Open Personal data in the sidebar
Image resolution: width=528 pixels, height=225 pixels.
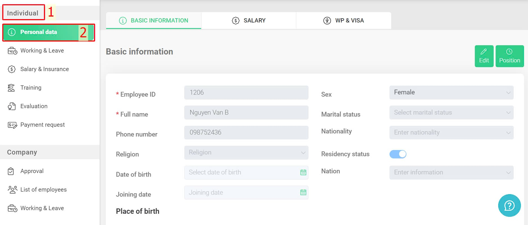[x=48, y=32]
